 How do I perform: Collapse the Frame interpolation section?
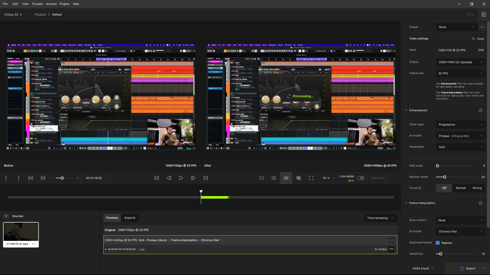pyautogui.click(x=406, y=203)
